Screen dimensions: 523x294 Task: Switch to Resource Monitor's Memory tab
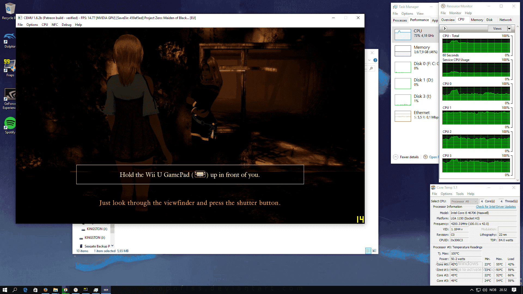477,20
